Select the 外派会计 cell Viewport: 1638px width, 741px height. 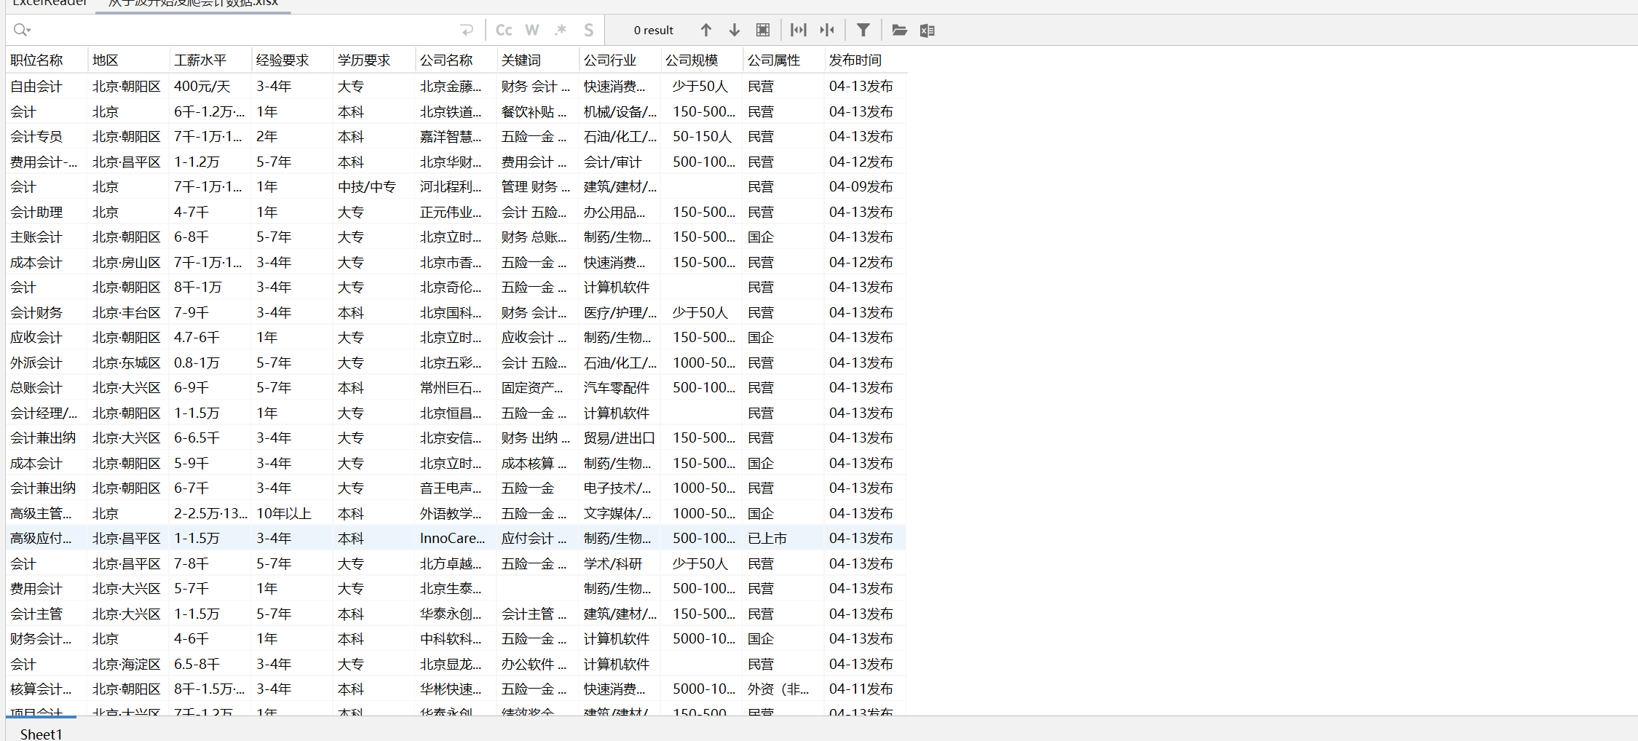(x=47, y=362)
